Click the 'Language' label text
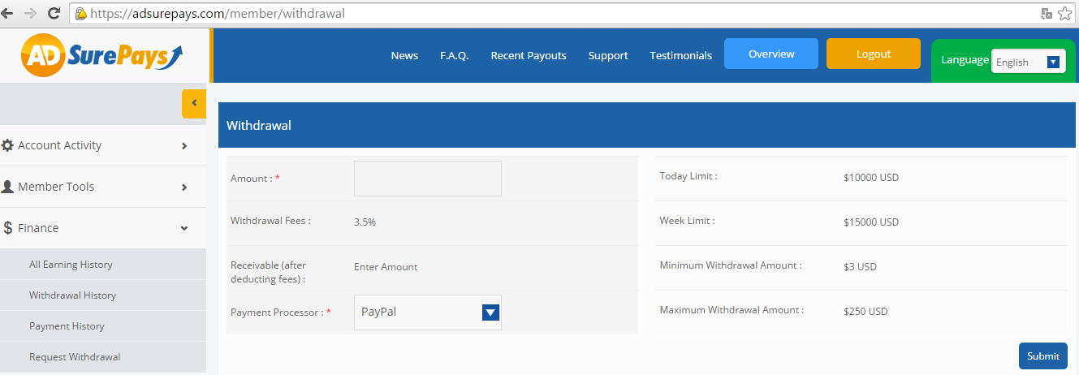This screenshot has width=1079, height=375. tap(965, 60)
